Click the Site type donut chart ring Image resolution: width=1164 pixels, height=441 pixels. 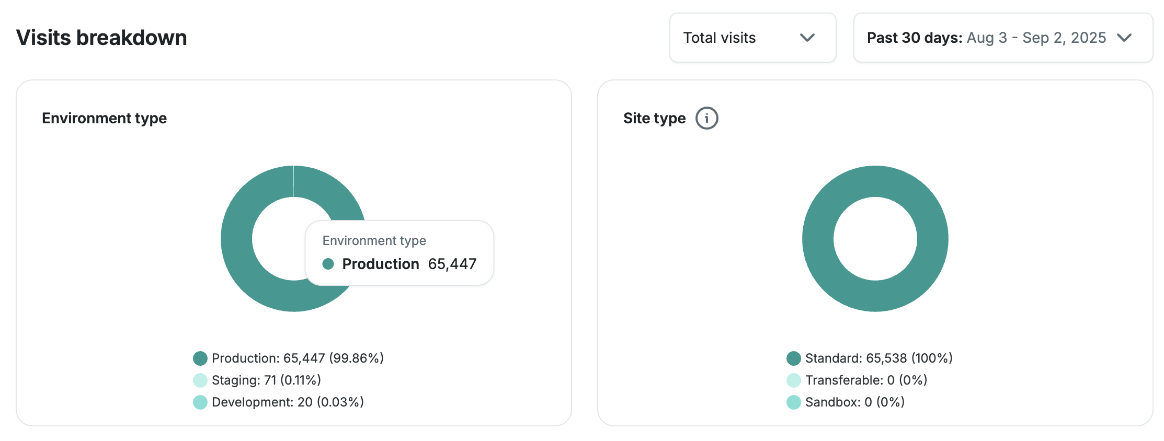click(818, 239)
